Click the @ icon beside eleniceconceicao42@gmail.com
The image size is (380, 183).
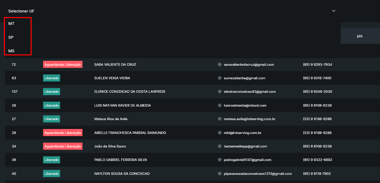click(x=220, y=92)
